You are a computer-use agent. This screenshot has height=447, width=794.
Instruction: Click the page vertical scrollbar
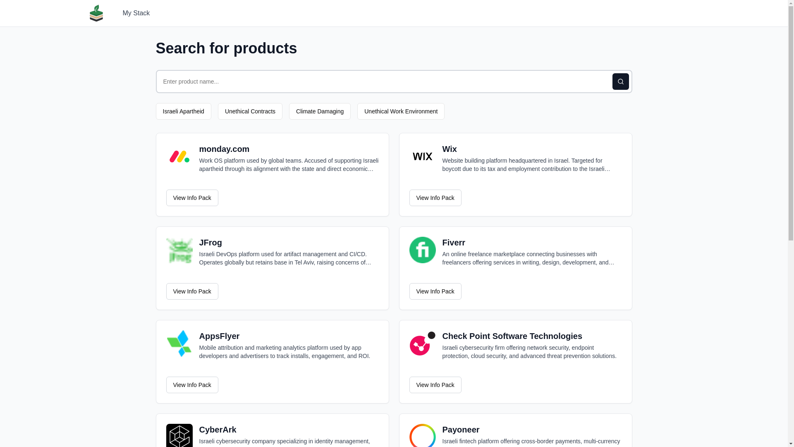pos(791,124)
